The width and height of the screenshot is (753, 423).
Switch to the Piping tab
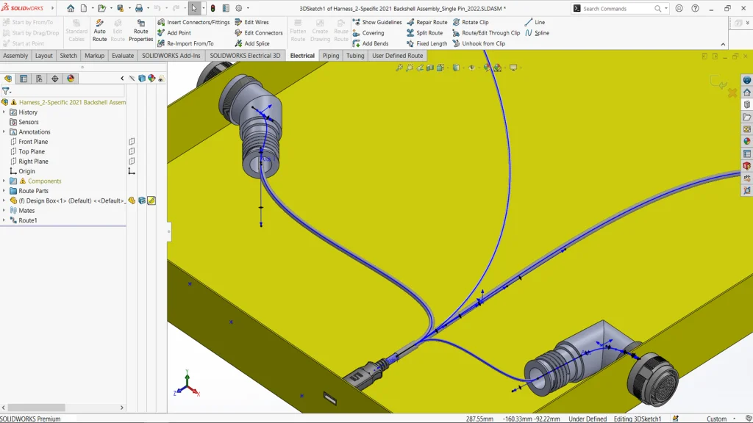[331, 56]
